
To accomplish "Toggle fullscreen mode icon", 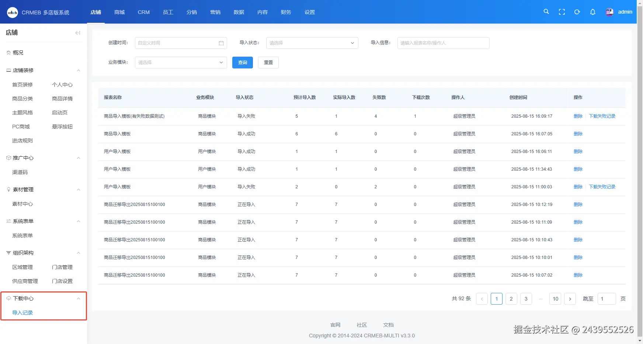I will tap(562, 12).
